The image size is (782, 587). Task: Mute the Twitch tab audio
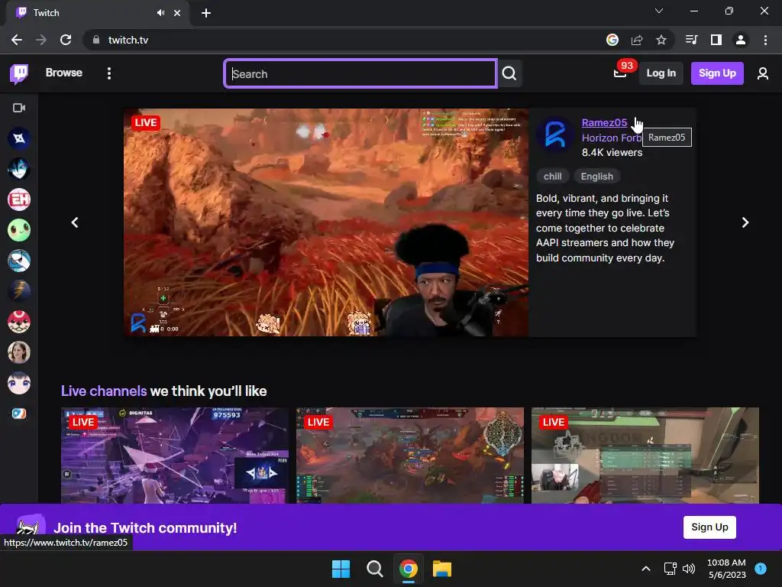point(160,13)
